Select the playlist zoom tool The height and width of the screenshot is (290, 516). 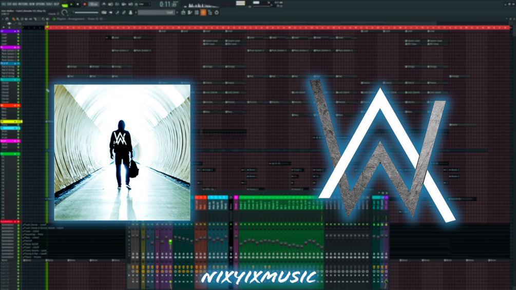pyautogui.click(x=43, y=19)
